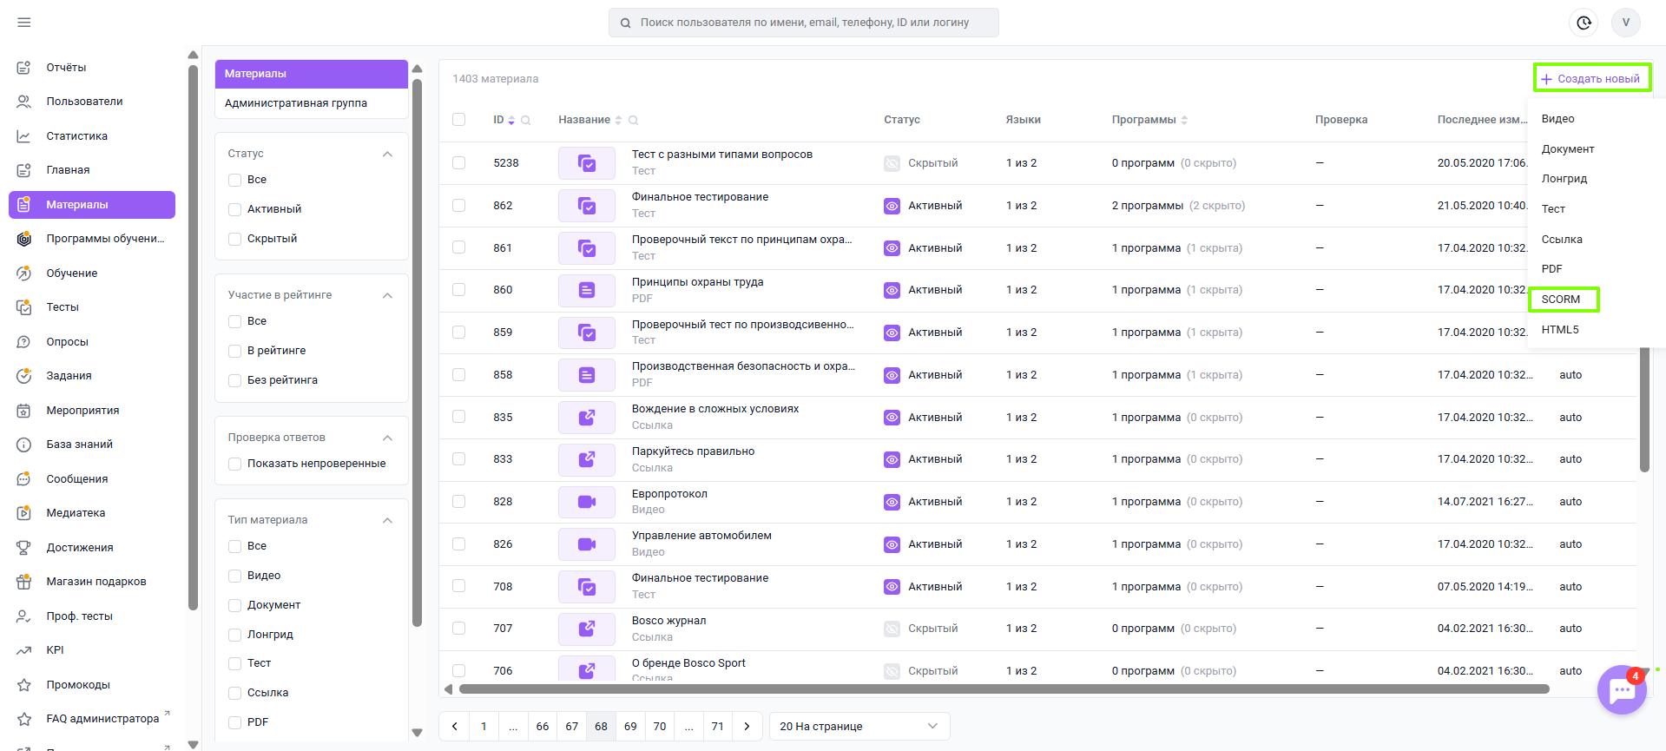Open the chat support bubble icon
The width and height of the screenshot is (1666, 751).
[x=1622, y=690]
